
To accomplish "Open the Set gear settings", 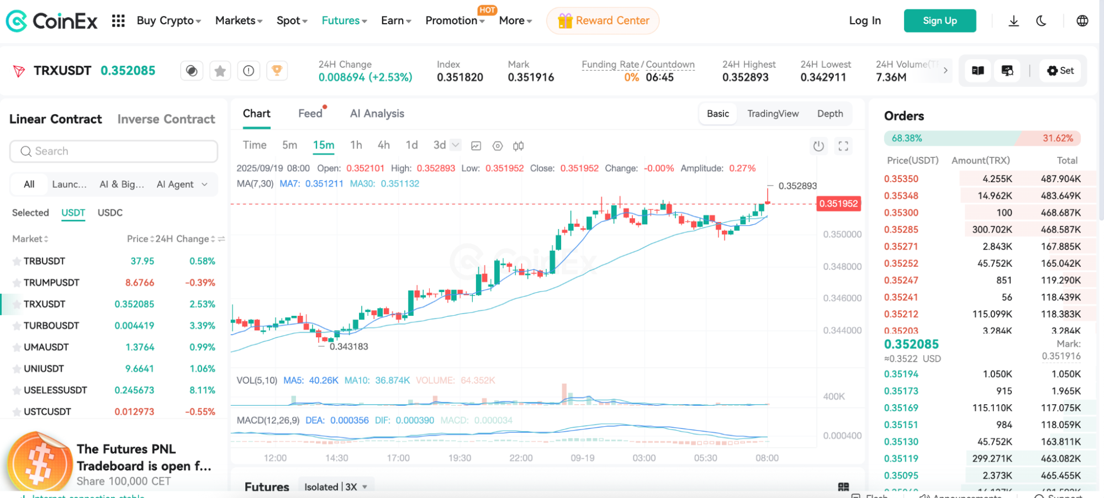I will 1060,71.
